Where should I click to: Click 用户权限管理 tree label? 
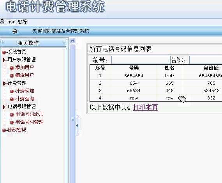21,60
